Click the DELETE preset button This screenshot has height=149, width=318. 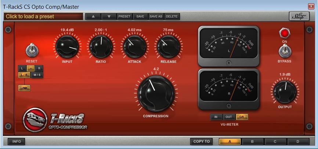172,16
